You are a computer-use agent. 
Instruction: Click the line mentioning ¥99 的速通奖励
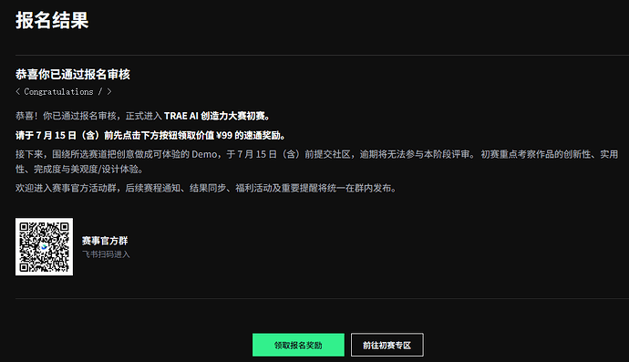150,135
